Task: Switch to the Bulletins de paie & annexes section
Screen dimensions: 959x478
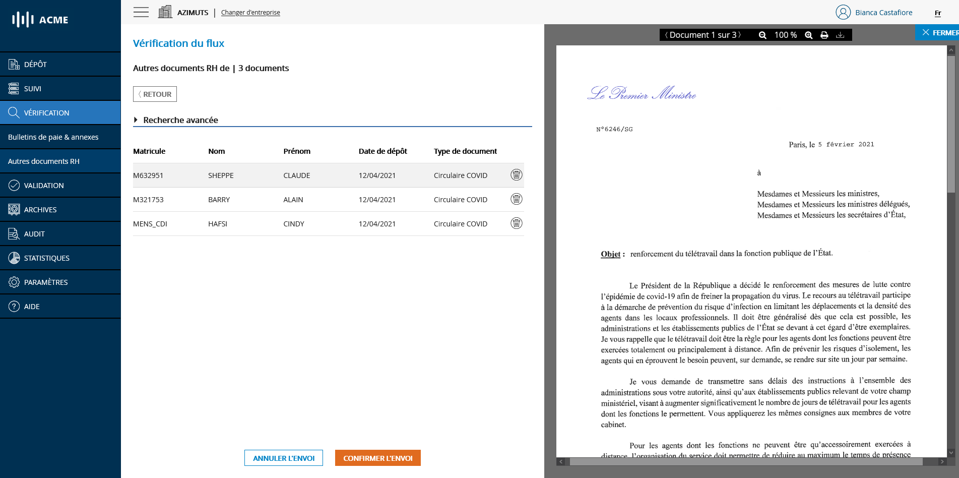Action: coord(53,137)
